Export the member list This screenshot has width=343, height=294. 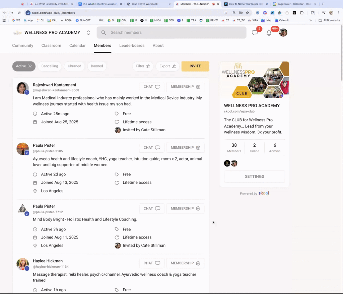tap(167, 66)
